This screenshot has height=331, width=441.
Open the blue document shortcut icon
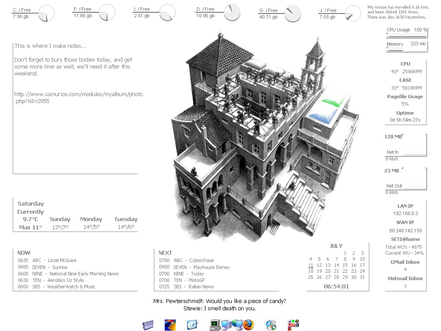(192, 325)
